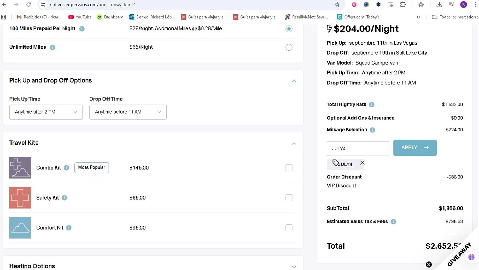Check the Safety Kit checkbox
This screenshot has height=270, width=479.
[289, 198]
